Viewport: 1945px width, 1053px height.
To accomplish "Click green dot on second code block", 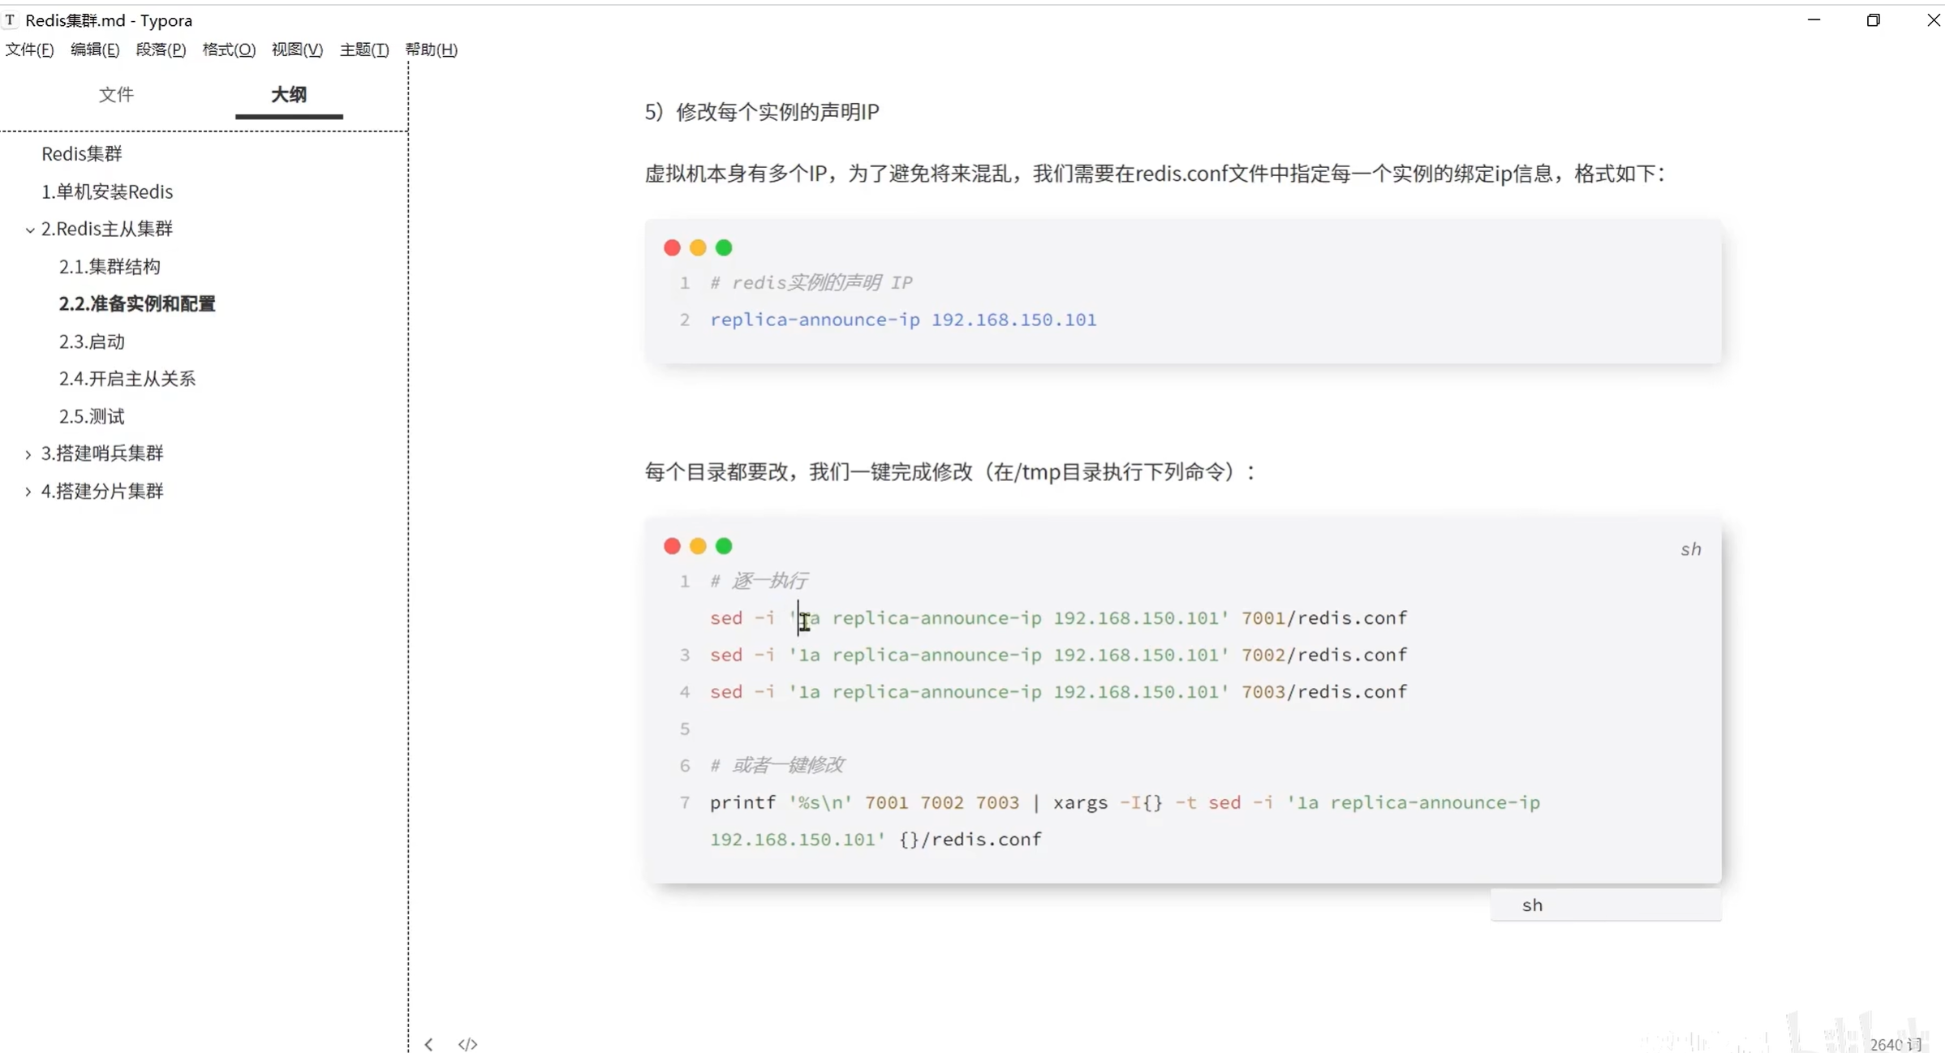I will (x=724, y=546).
